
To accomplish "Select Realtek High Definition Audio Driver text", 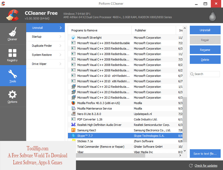I will (x=99, y=125).
